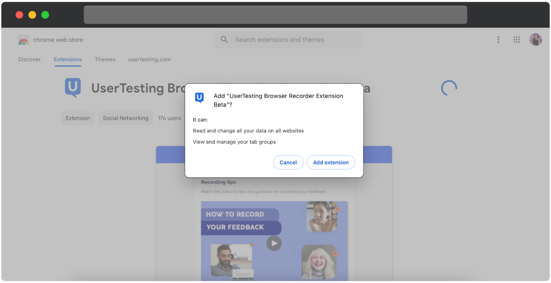The image size is (551, 283).
Task: Focus the Search extensions and themes field
Action: (289, 40)
